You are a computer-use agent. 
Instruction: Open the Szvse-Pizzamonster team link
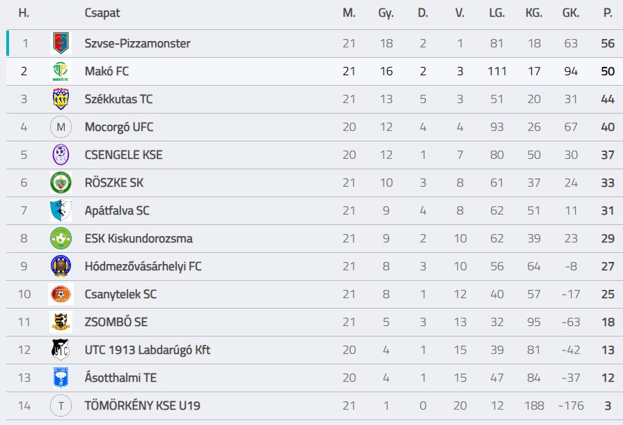coord(137,43)
